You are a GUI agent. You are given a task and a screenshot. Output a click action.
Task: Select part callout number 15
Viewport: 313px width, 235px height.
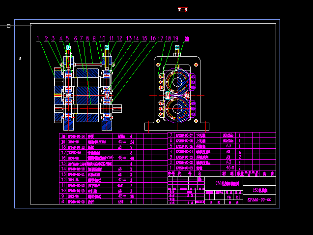click(x=144, y=38)
